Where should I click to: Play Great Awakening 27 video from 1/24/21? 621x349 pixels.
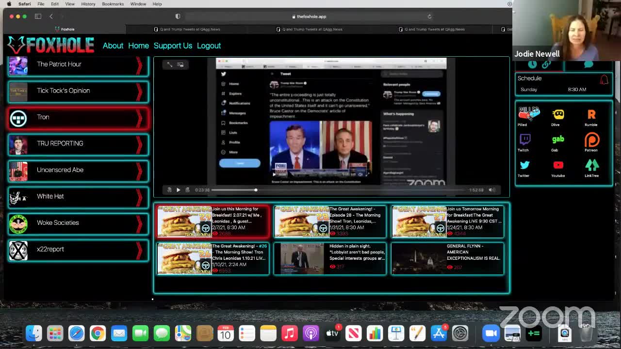point(447,222)
